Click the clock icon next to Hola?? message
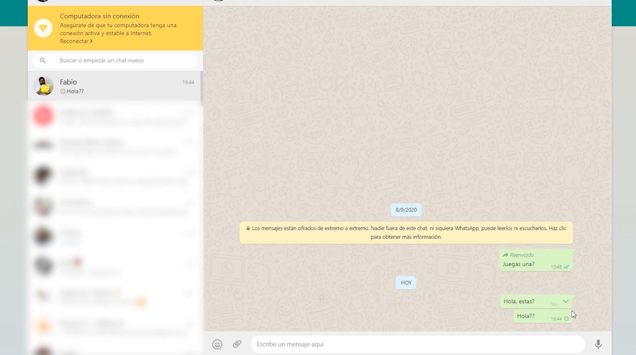Image resolution: width=636 pixels, height=355 pixels. click(567, 318)
